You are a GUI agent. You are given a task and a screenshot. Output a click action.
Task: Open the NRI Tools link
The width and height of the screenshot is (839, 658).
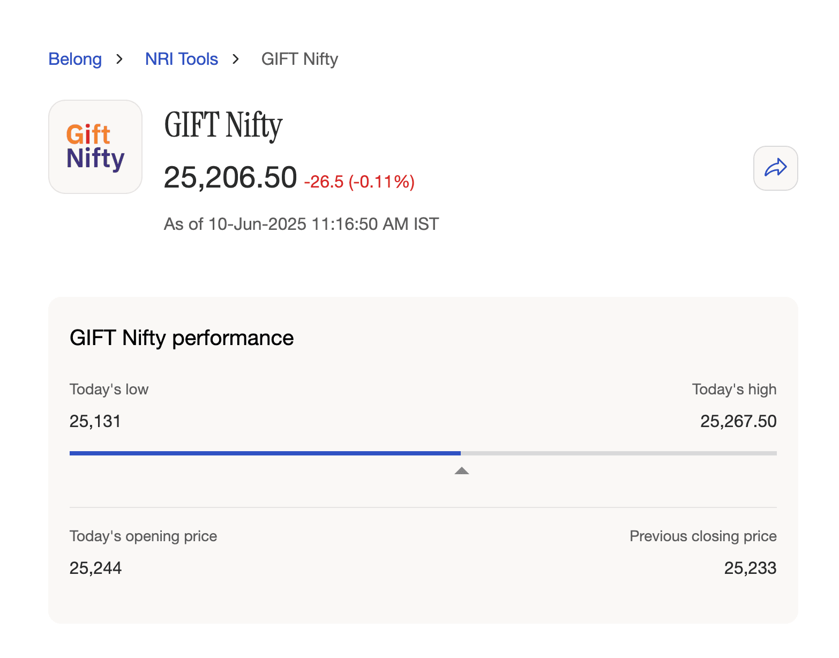click(x=181, y=59)
